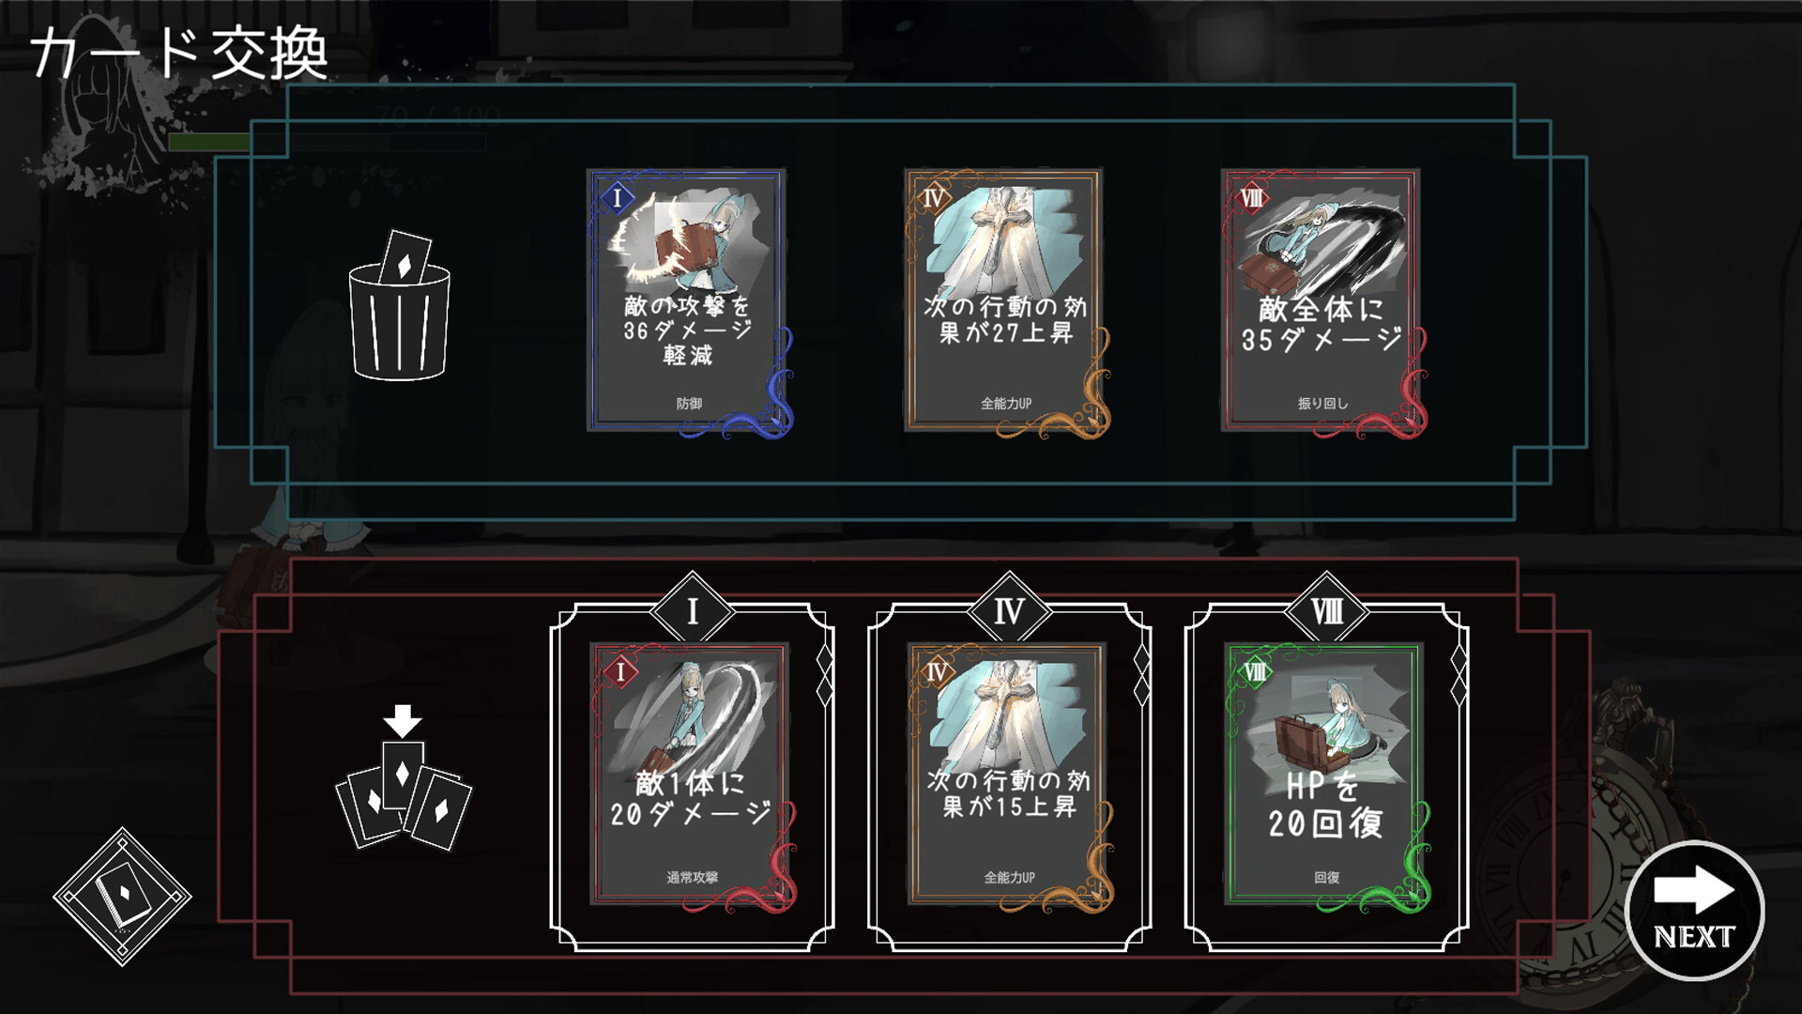Viewport: 1802px width, 1014px height.
Task: Click the NEXT arrow button
Action: (1694, 911)
